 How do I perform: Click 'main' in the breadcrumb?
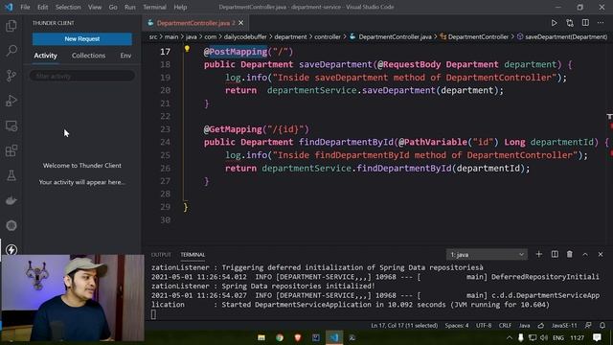click(170, 36)
